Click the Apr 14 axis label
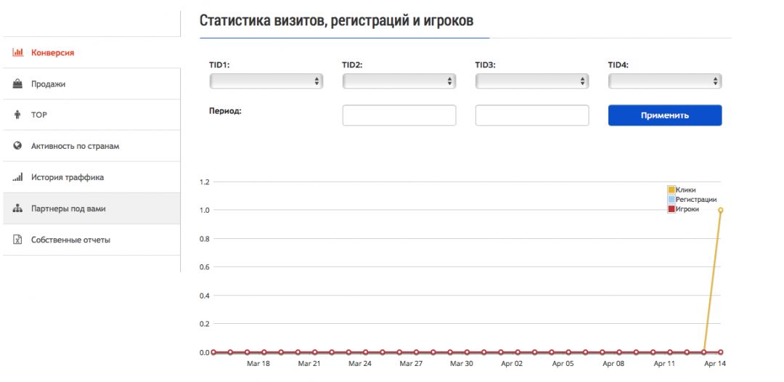 715,364
